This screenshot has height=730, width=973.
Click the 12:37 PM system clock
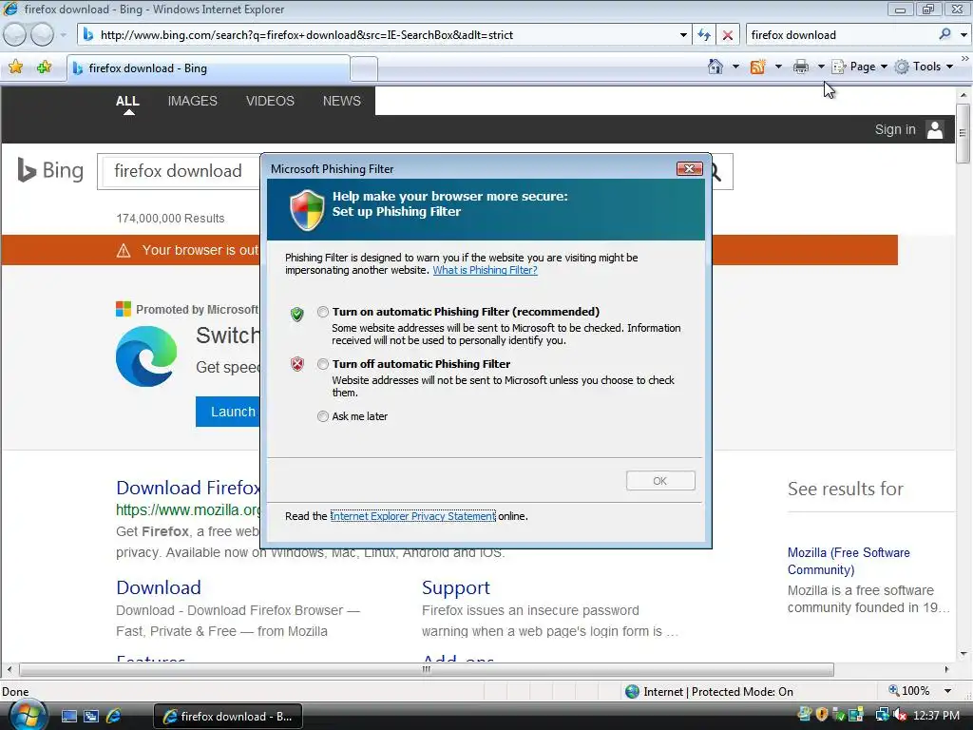coord(936,715)
